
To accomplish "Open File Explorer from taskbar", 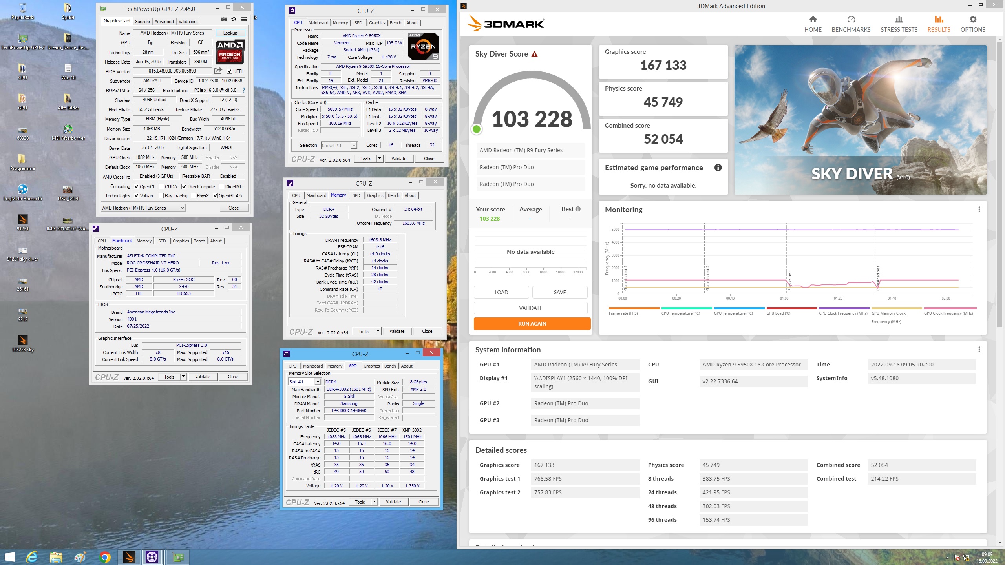I will [56, 557].
